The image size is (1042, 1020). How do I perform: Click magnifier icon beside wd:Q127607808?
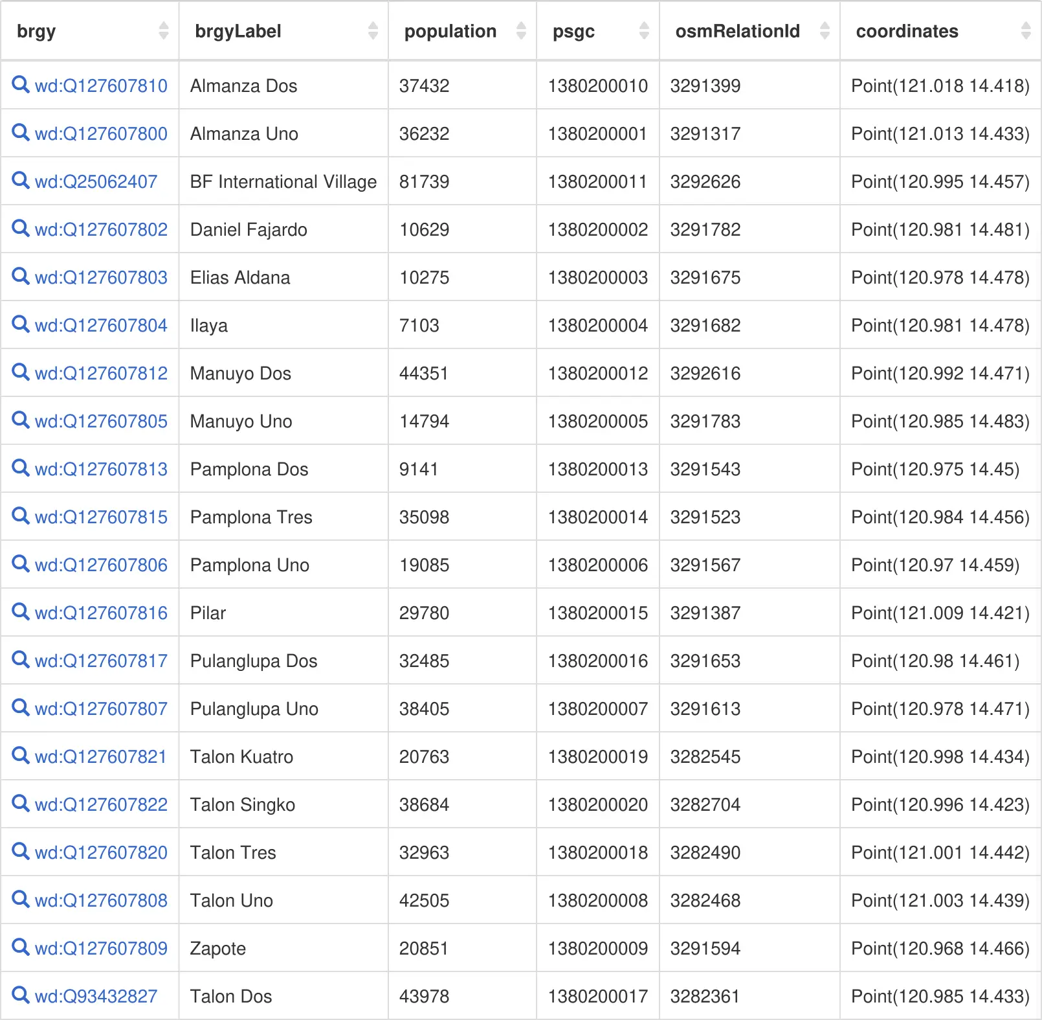[21, 899]
